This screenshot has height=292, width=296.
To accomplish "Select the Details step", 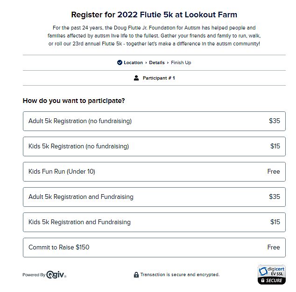I will (x=157, y=63).
